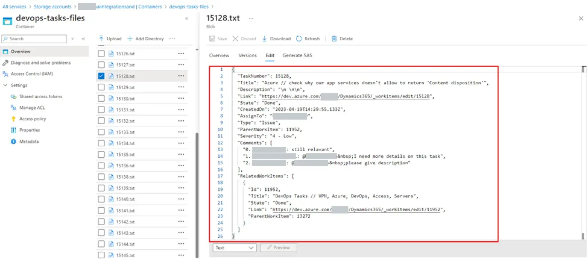This screenshot has width=588, height=259.
Task: Go to Storage accounts breadcrumb
Action: pyautogui.click(x=53, y=7)
